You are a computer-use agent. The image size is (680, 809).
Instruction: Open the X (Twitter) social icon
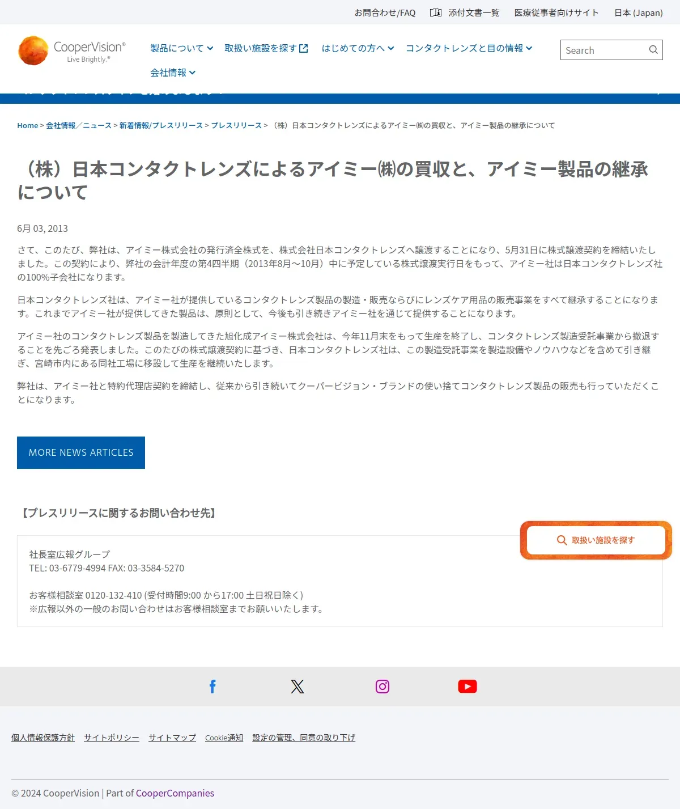coord(297,687)
